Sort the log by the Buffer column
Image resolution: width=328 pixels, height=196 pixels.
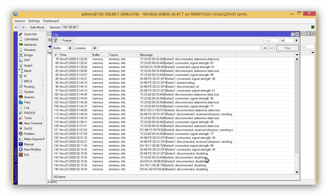[x=100, y=55]
